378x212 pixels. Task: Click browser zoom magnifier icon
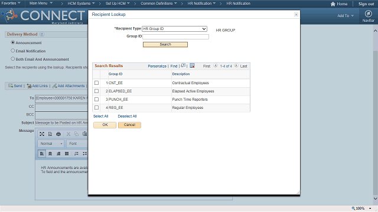[x=353, y=208]
